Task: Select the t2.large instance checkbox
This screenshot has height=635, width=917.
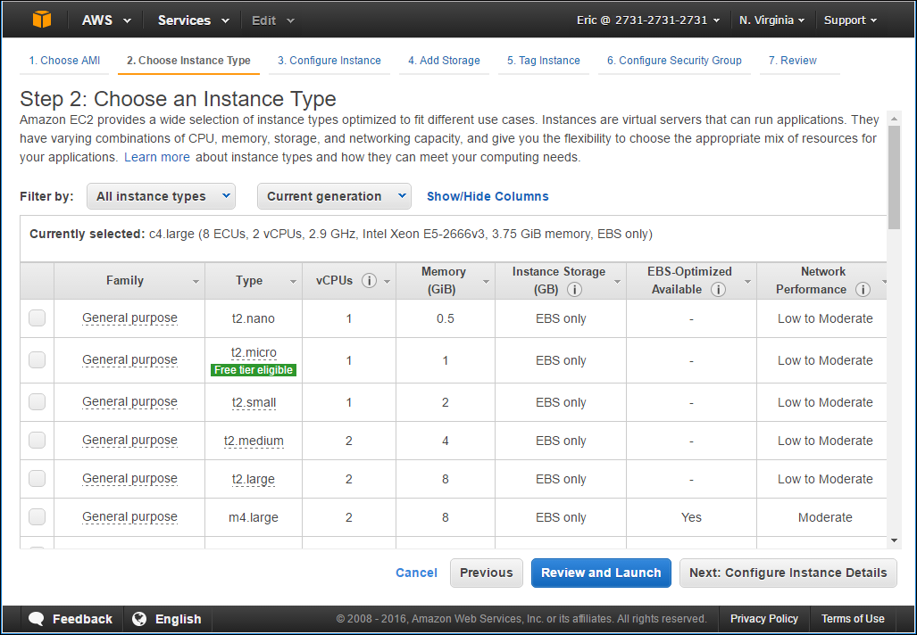Action: tap(37, 478)
